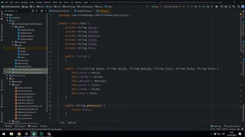
Task: Open the VCS menu
Action: pyautogui.click(x=72, y=2)
